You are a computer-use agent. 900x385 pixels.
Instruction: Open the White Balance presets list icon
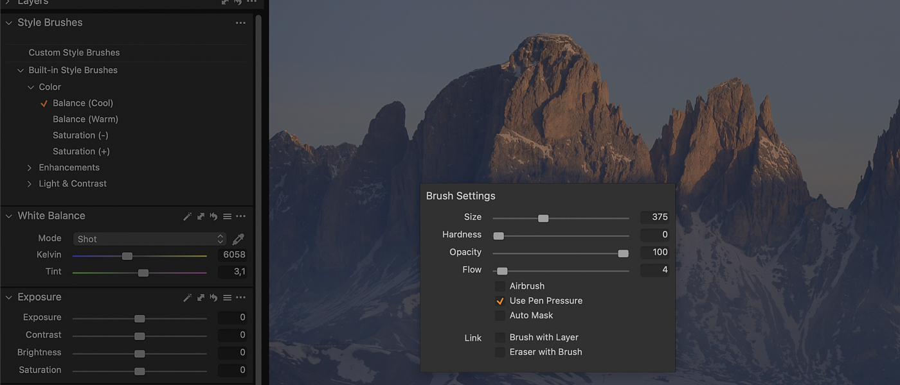[228, 216]
